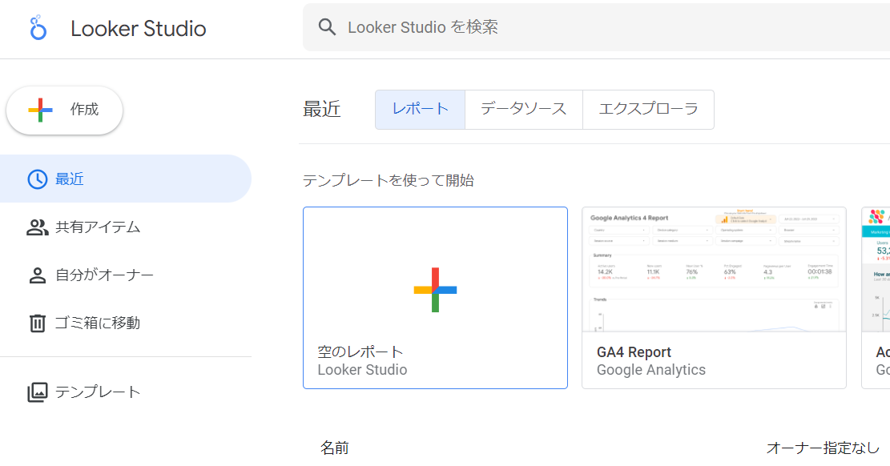Click the 作成 create button

point(64,110)
